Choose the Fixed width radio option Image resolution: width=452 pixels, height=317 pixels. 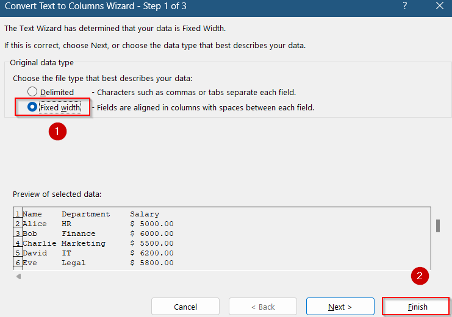click(x=32, y=107)
